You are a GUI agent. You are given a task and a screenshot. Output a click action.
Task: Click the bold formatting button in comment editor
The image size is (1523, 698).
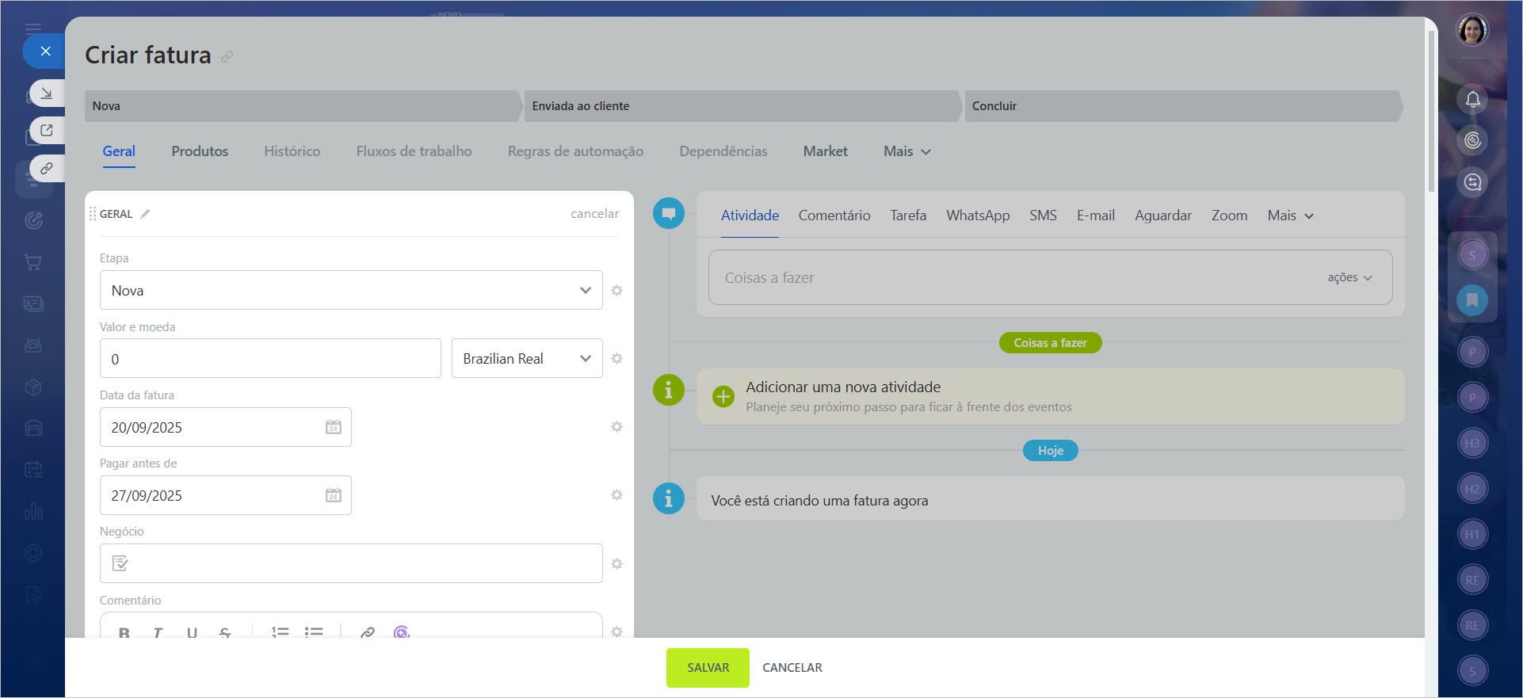124,632
